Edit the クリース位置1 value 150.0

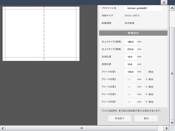click(131, 72)
